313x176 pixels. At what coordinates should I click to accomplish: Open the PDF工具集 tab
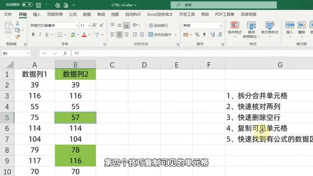pyautogui.click(x=224, y=14)
